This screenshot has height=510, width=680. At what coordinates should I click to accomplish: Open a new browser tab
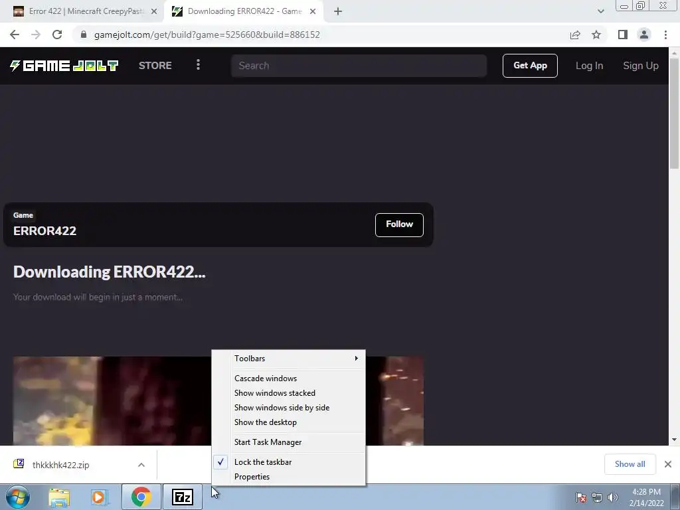coord(338,12)
